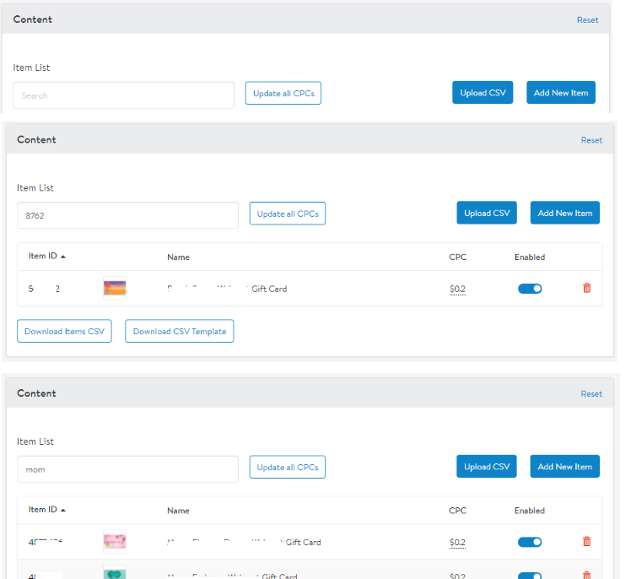Toggle enabled switch for teal heart gift card

point(530,576)
